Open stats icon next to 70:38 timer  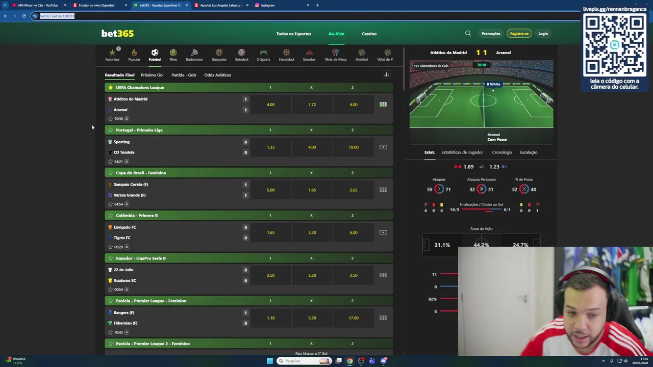coord(127,119)
